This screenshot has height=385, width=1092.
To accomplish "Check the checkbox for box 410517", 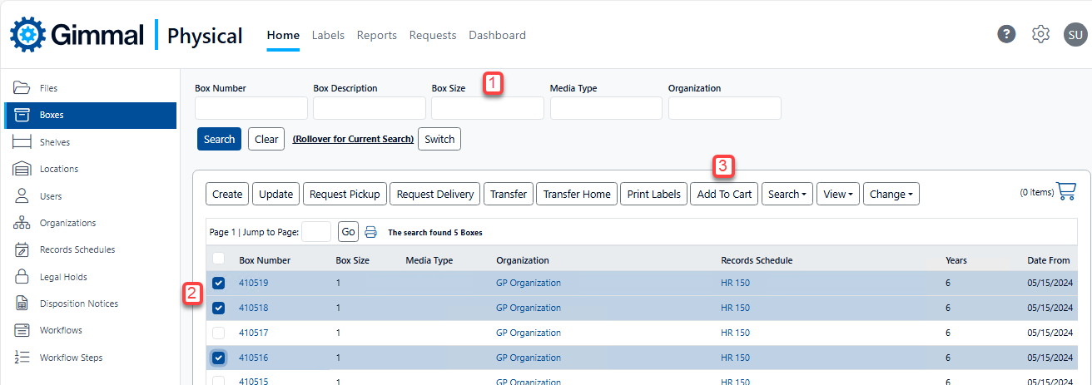I will tap(218, 333).
